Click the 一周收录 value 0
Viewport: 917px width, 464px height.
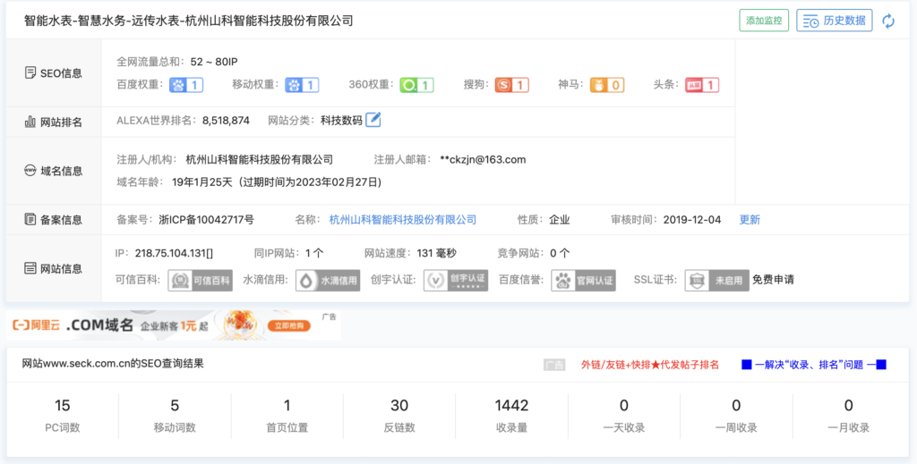736,405
